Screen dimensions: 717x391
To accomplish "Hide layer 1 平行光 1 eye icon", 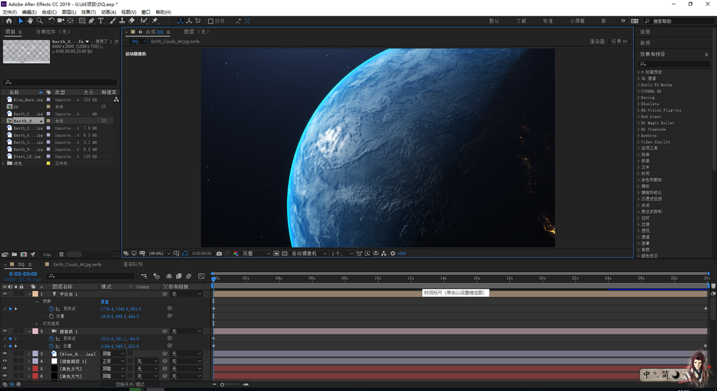I will pyautogui.click(x=5, y=294).
